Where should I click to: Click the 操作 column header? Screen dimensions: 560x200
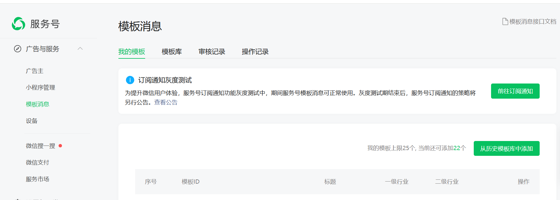524,182
